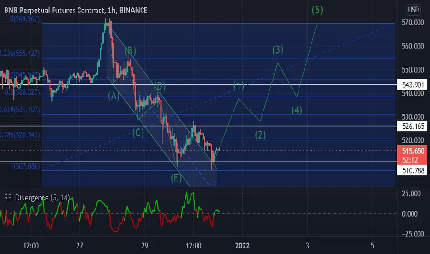Click the 29 date on the time axis
Screen dimensions: 430x254
(x=145, y=246)
